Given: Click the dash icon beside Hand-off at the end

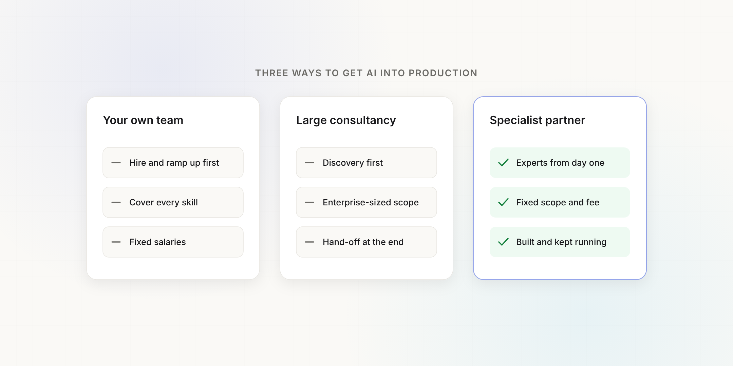Looking at the screenshot, I should 309,242.
